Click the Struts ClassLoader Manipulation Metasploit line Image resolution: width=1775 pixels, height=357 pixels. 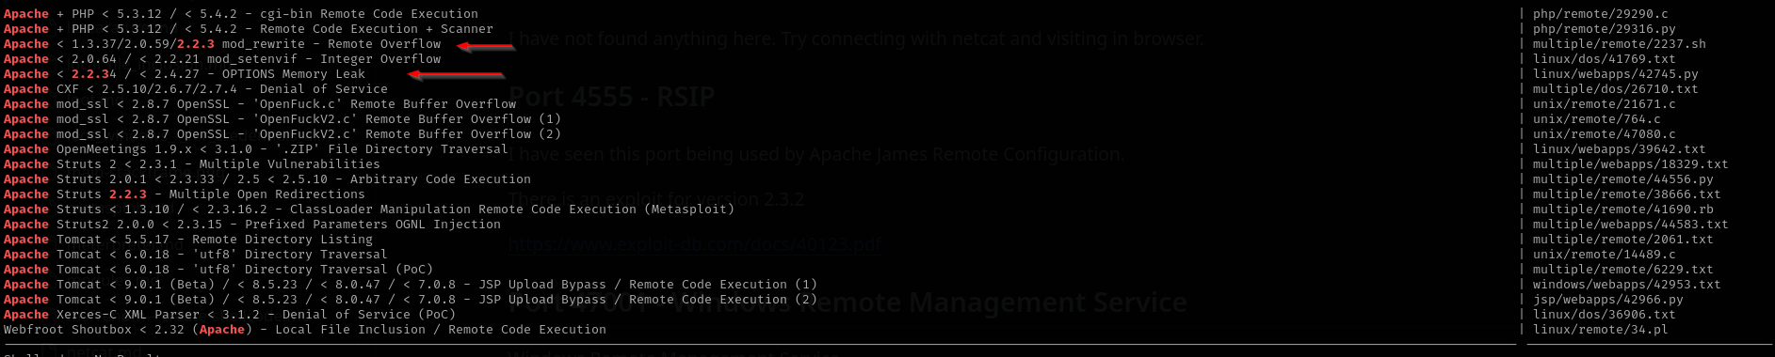pos(369,210)
